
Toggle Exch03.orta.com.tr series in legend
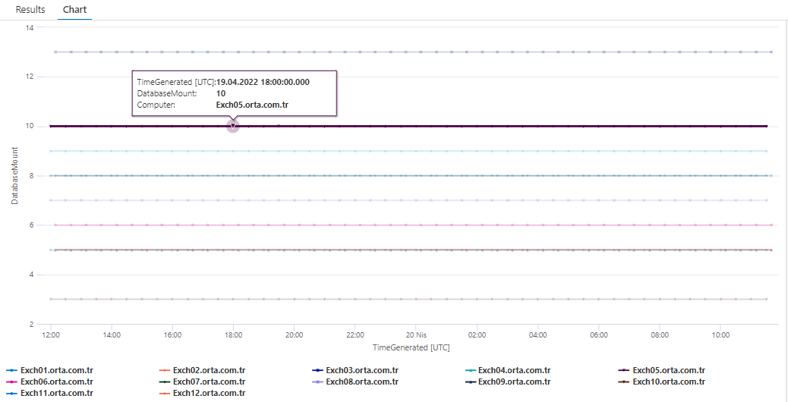point(355,370)
